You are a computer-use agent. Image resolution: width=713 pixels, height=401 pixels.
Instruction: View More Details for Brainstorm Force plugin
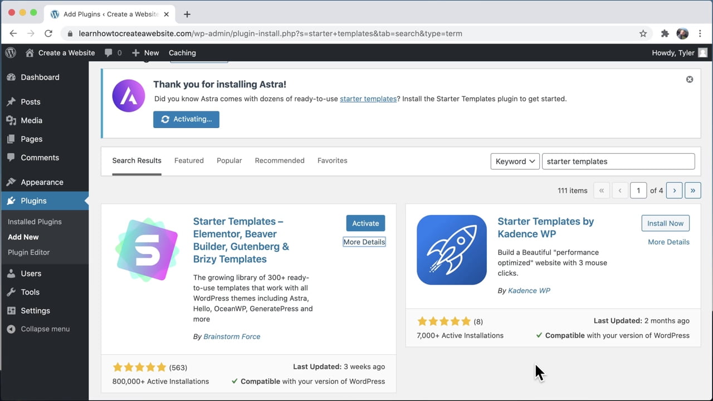[364, 242]
